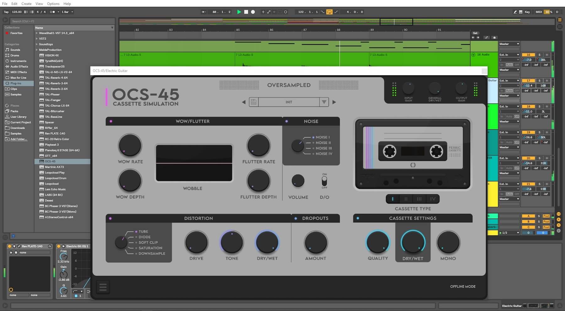Open Key map mode
The width and height of the screenshot is (565, 311).
pyautogui.click(x=527, y=12)
